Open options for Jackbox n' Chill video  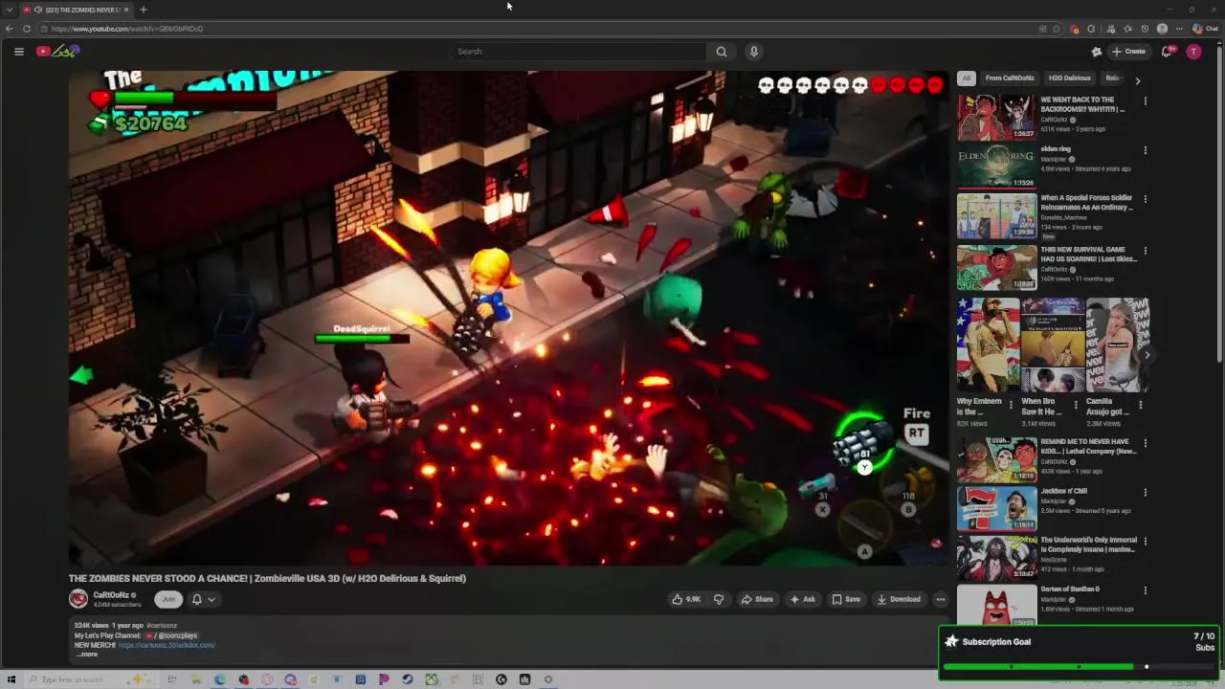point(1145,493)
